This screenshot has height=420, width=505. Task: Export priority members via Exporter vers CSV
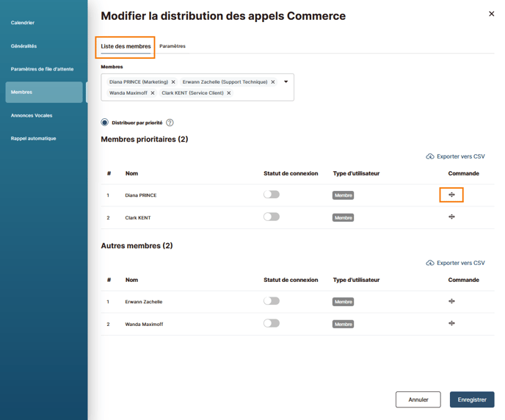pos(455,156)
